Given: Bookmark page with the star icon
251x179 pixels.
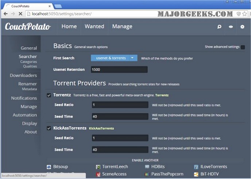Looking at the screenshot, I should (244, 14).
